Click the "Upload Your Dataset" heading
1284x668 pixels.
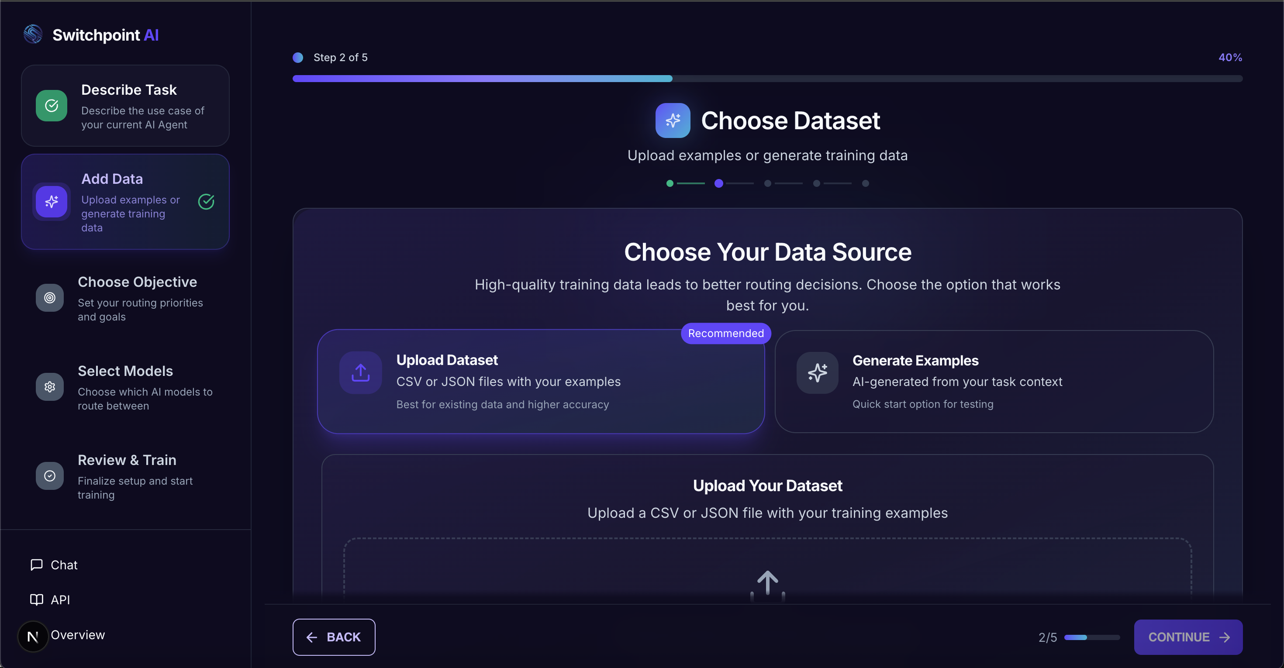768,486
